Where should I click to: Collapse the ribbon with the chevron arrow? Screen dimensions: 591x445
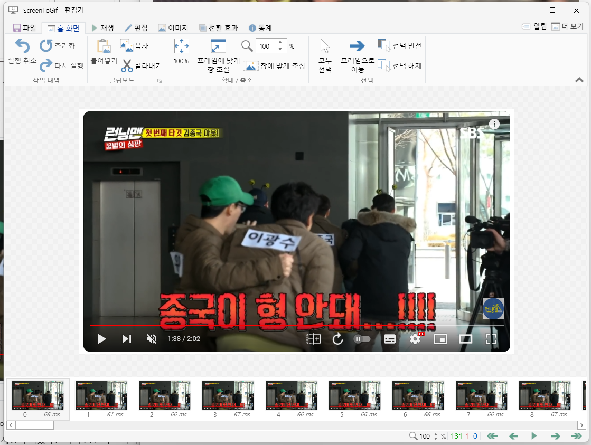(x=579, y=80)
